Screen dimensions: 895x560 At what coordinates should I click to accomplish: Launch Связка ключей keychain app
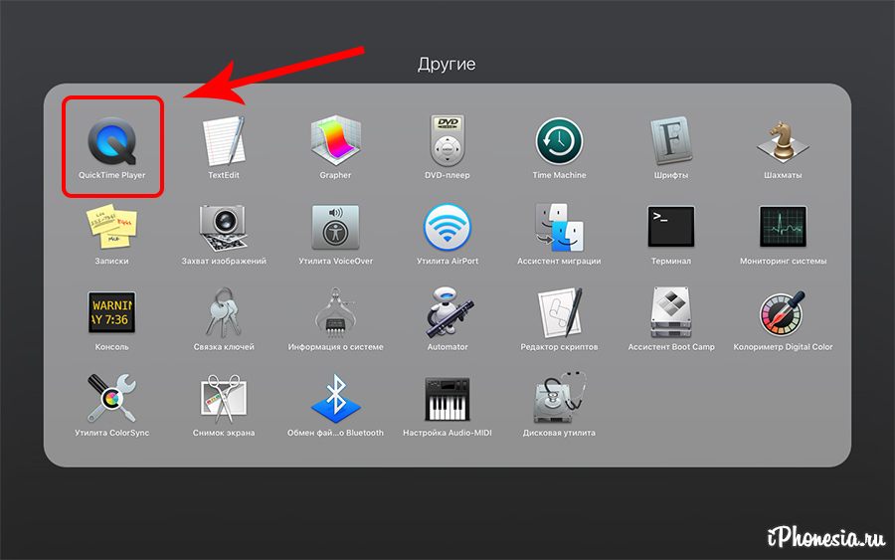tap(224, 312)
